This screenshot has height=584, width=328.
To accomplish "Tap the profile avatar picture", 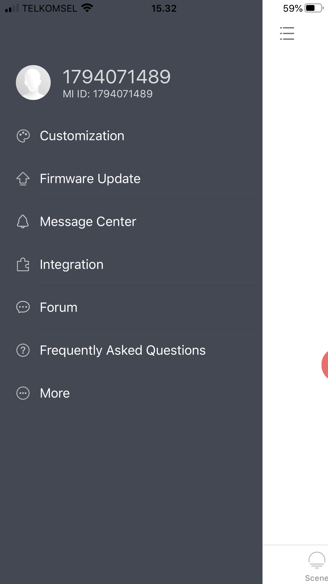I will click(33, 83).
